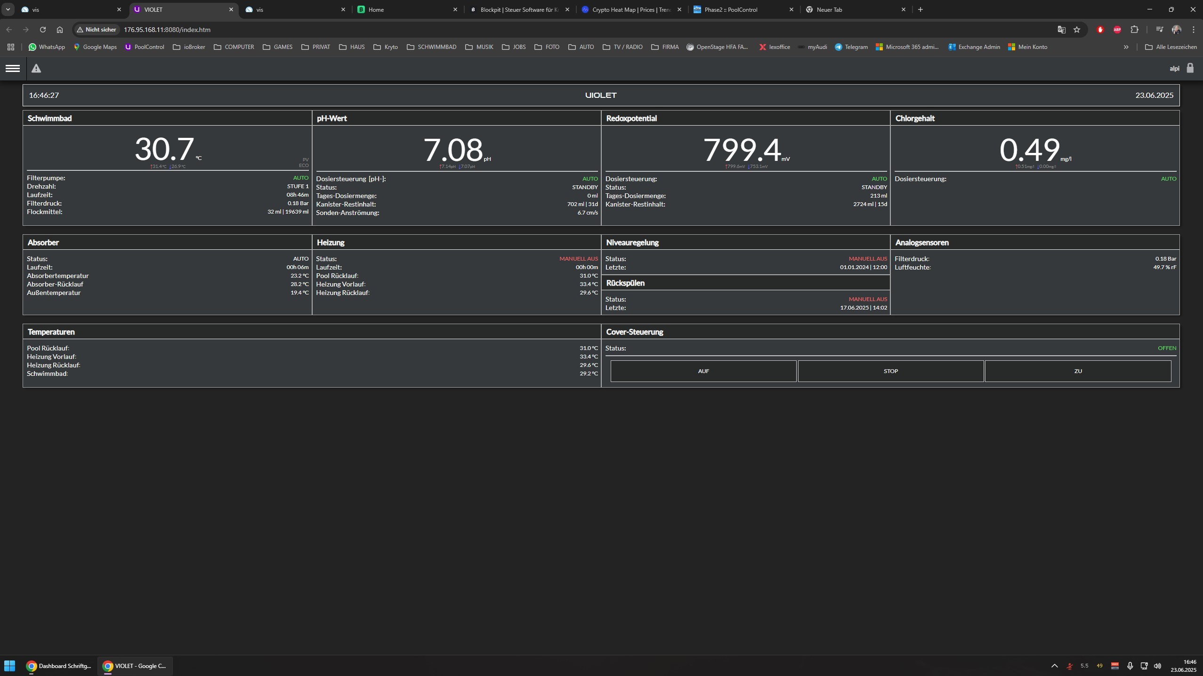Image resolution: width=1203 pixels, height=676 pixels.
Task: Toggle Rückspülen status MANUELL AUS
Action: (867, 299)
